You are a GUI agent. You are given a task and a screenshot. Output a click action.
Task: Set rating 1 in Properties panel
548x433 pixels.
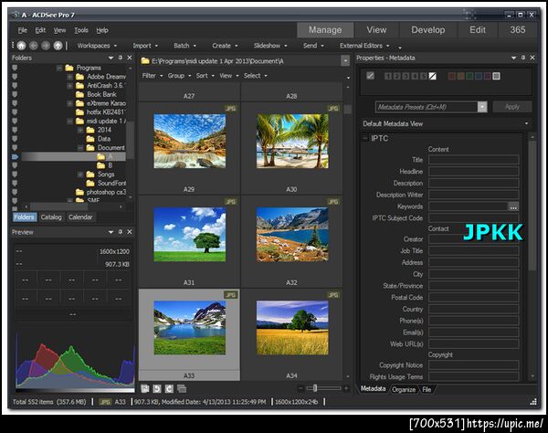point(388,76)
